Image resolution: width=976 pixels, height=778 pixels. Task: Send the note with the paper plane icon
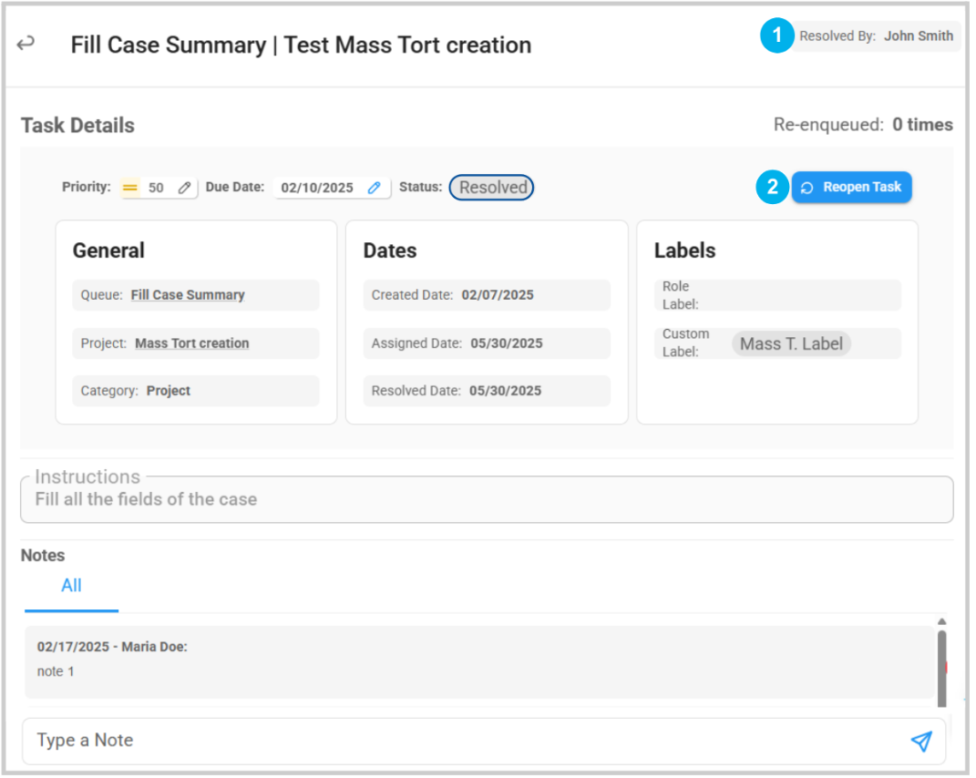(921, 742)
